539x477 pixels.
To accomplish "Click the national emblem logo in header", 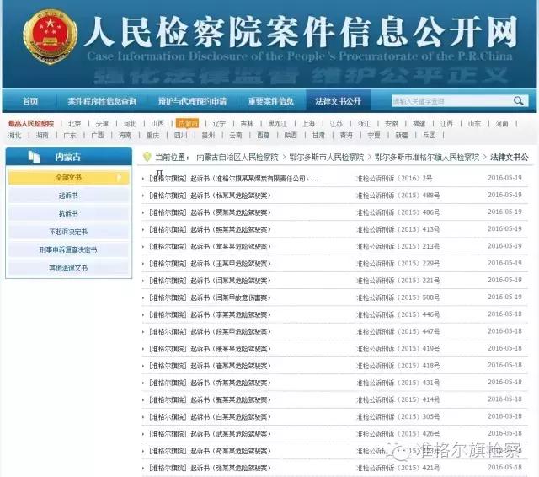I will [51, 37].
